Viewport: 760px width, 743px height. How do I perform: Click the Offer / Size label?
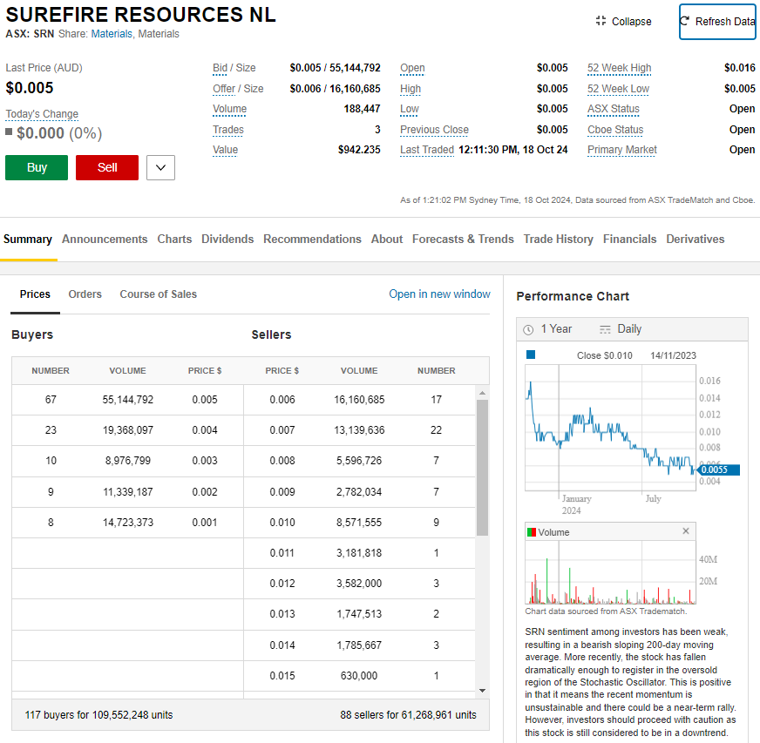pos(238,89)
